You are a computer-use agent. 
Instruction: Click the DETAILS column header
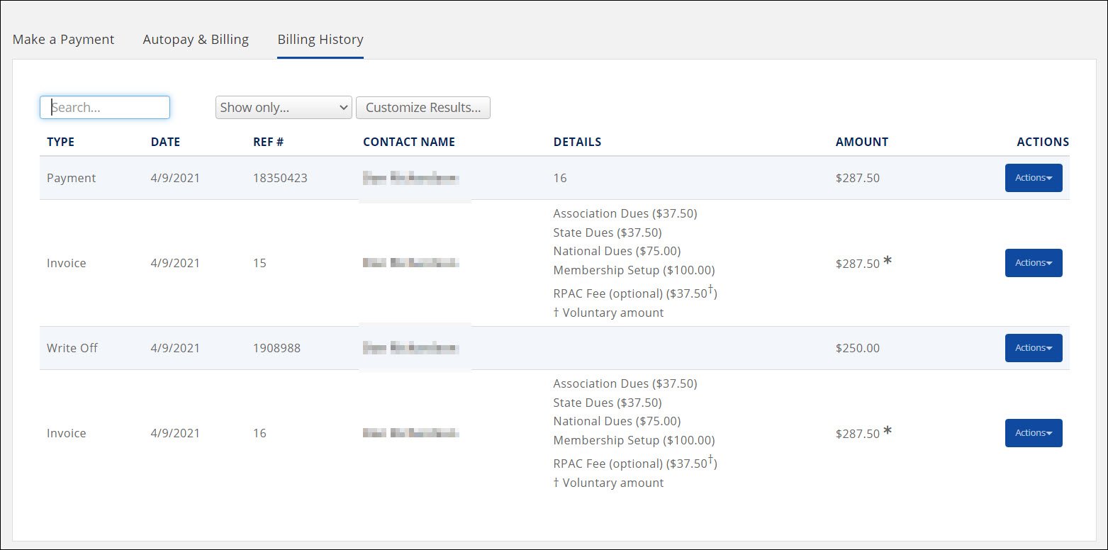[577, 142]
